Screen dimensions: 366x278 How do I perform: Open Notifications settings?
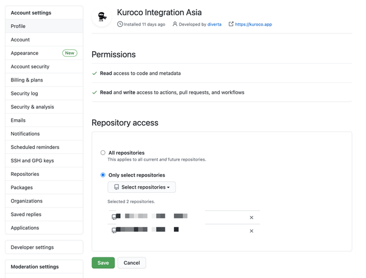pos(44,134)
